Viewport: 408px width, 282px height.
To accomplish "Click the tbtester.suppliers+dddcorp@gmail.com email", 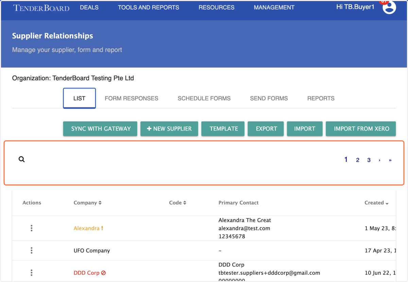I will click(269, 273).
